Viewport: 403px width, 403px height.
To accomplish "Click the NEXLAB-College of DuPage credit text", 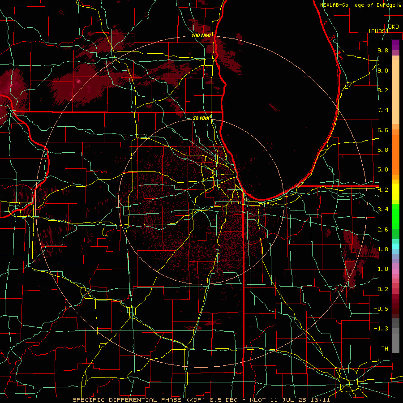I will click(360, 5).
